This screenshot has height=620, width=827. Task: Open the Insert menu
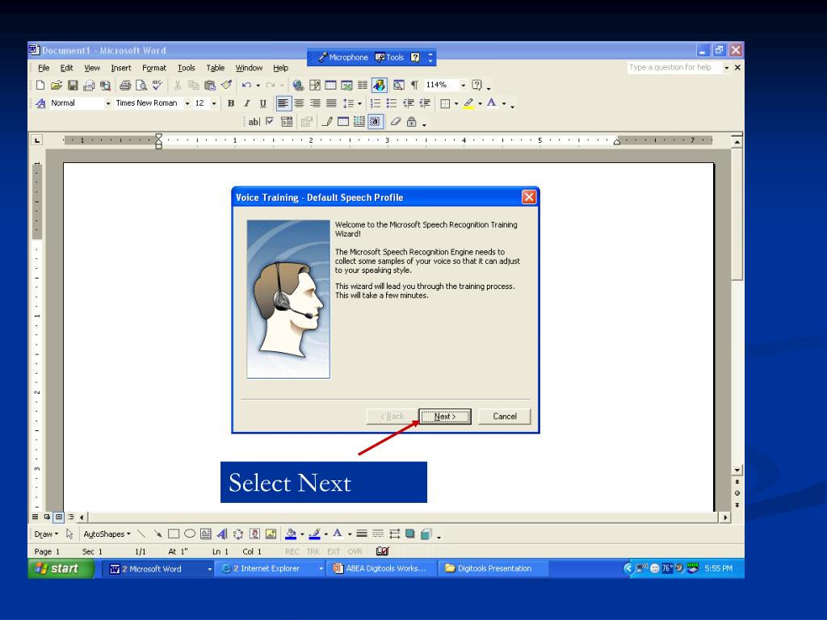click(x=121, y=68)
